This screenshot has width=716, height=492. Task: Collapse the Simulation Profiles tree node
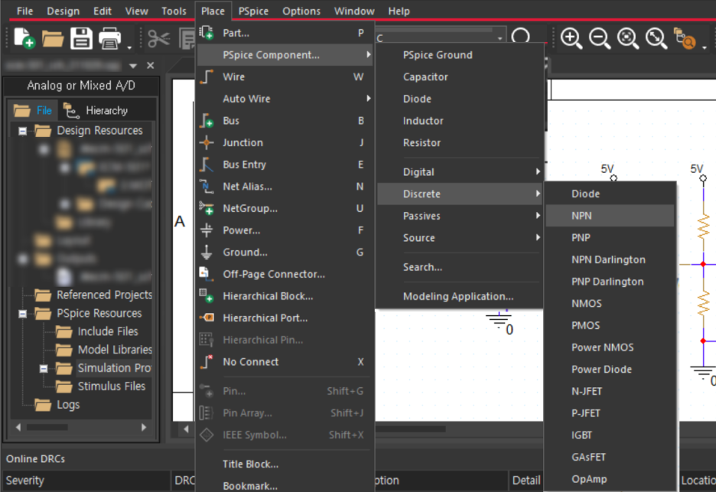coord(44,368)
